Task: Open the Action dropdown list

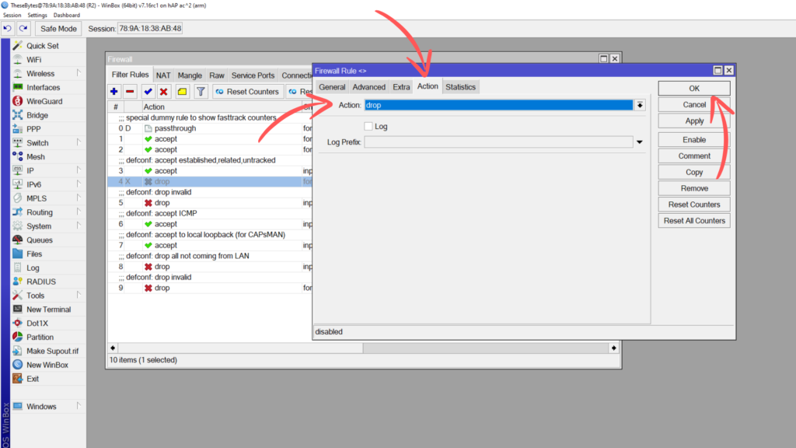Action: click(x=640, y=105)
